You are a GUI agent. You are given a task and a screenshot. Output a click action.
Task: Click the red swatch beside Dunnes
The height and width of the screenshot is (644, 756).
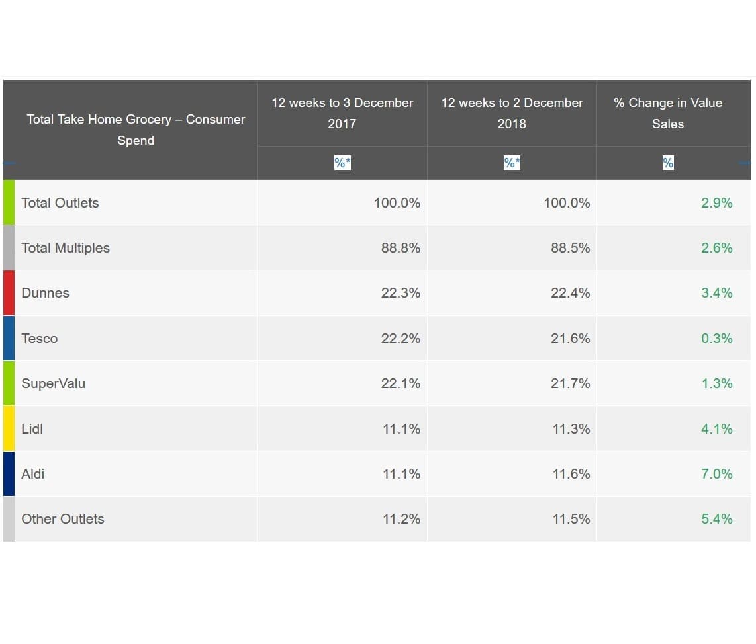[x=9, y=293]
